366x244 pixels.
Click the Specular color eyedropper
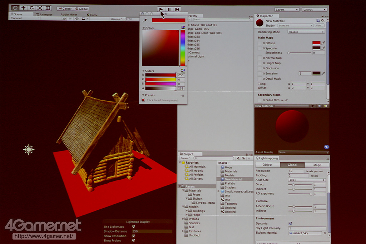323,48
